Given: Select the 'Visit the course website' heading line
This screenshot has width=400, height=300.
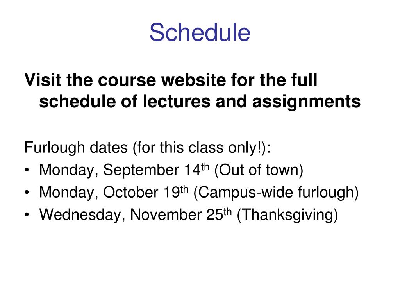Looking at the screenshot, I should pos(171,80).
